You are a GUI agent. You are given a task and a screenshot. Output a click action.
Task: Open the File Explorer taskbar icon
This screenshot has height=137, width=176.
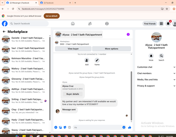click(x=45, y=136)
